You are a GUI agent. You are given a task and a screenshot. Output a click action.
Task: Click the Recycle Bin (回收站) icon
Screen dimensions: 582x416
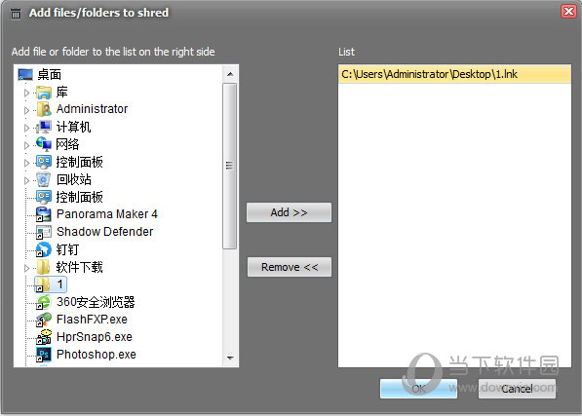tap(44, 179)
